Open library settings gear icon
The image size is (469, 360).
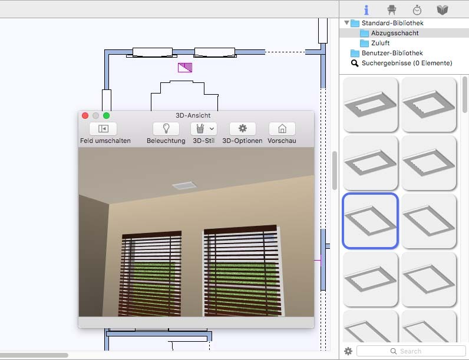348,351
